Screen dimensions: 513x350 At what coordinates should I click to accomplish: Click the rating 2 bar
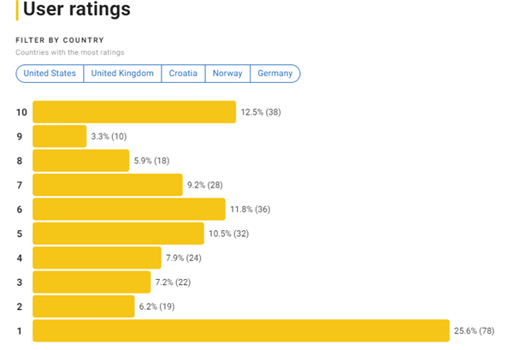pyautogui.click(x=84, y=306)
